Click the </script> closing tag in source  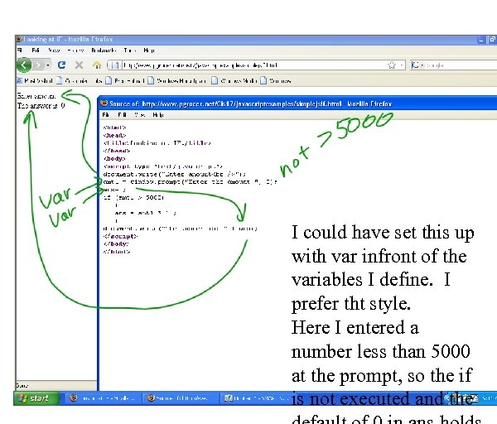tap(120, 236)
